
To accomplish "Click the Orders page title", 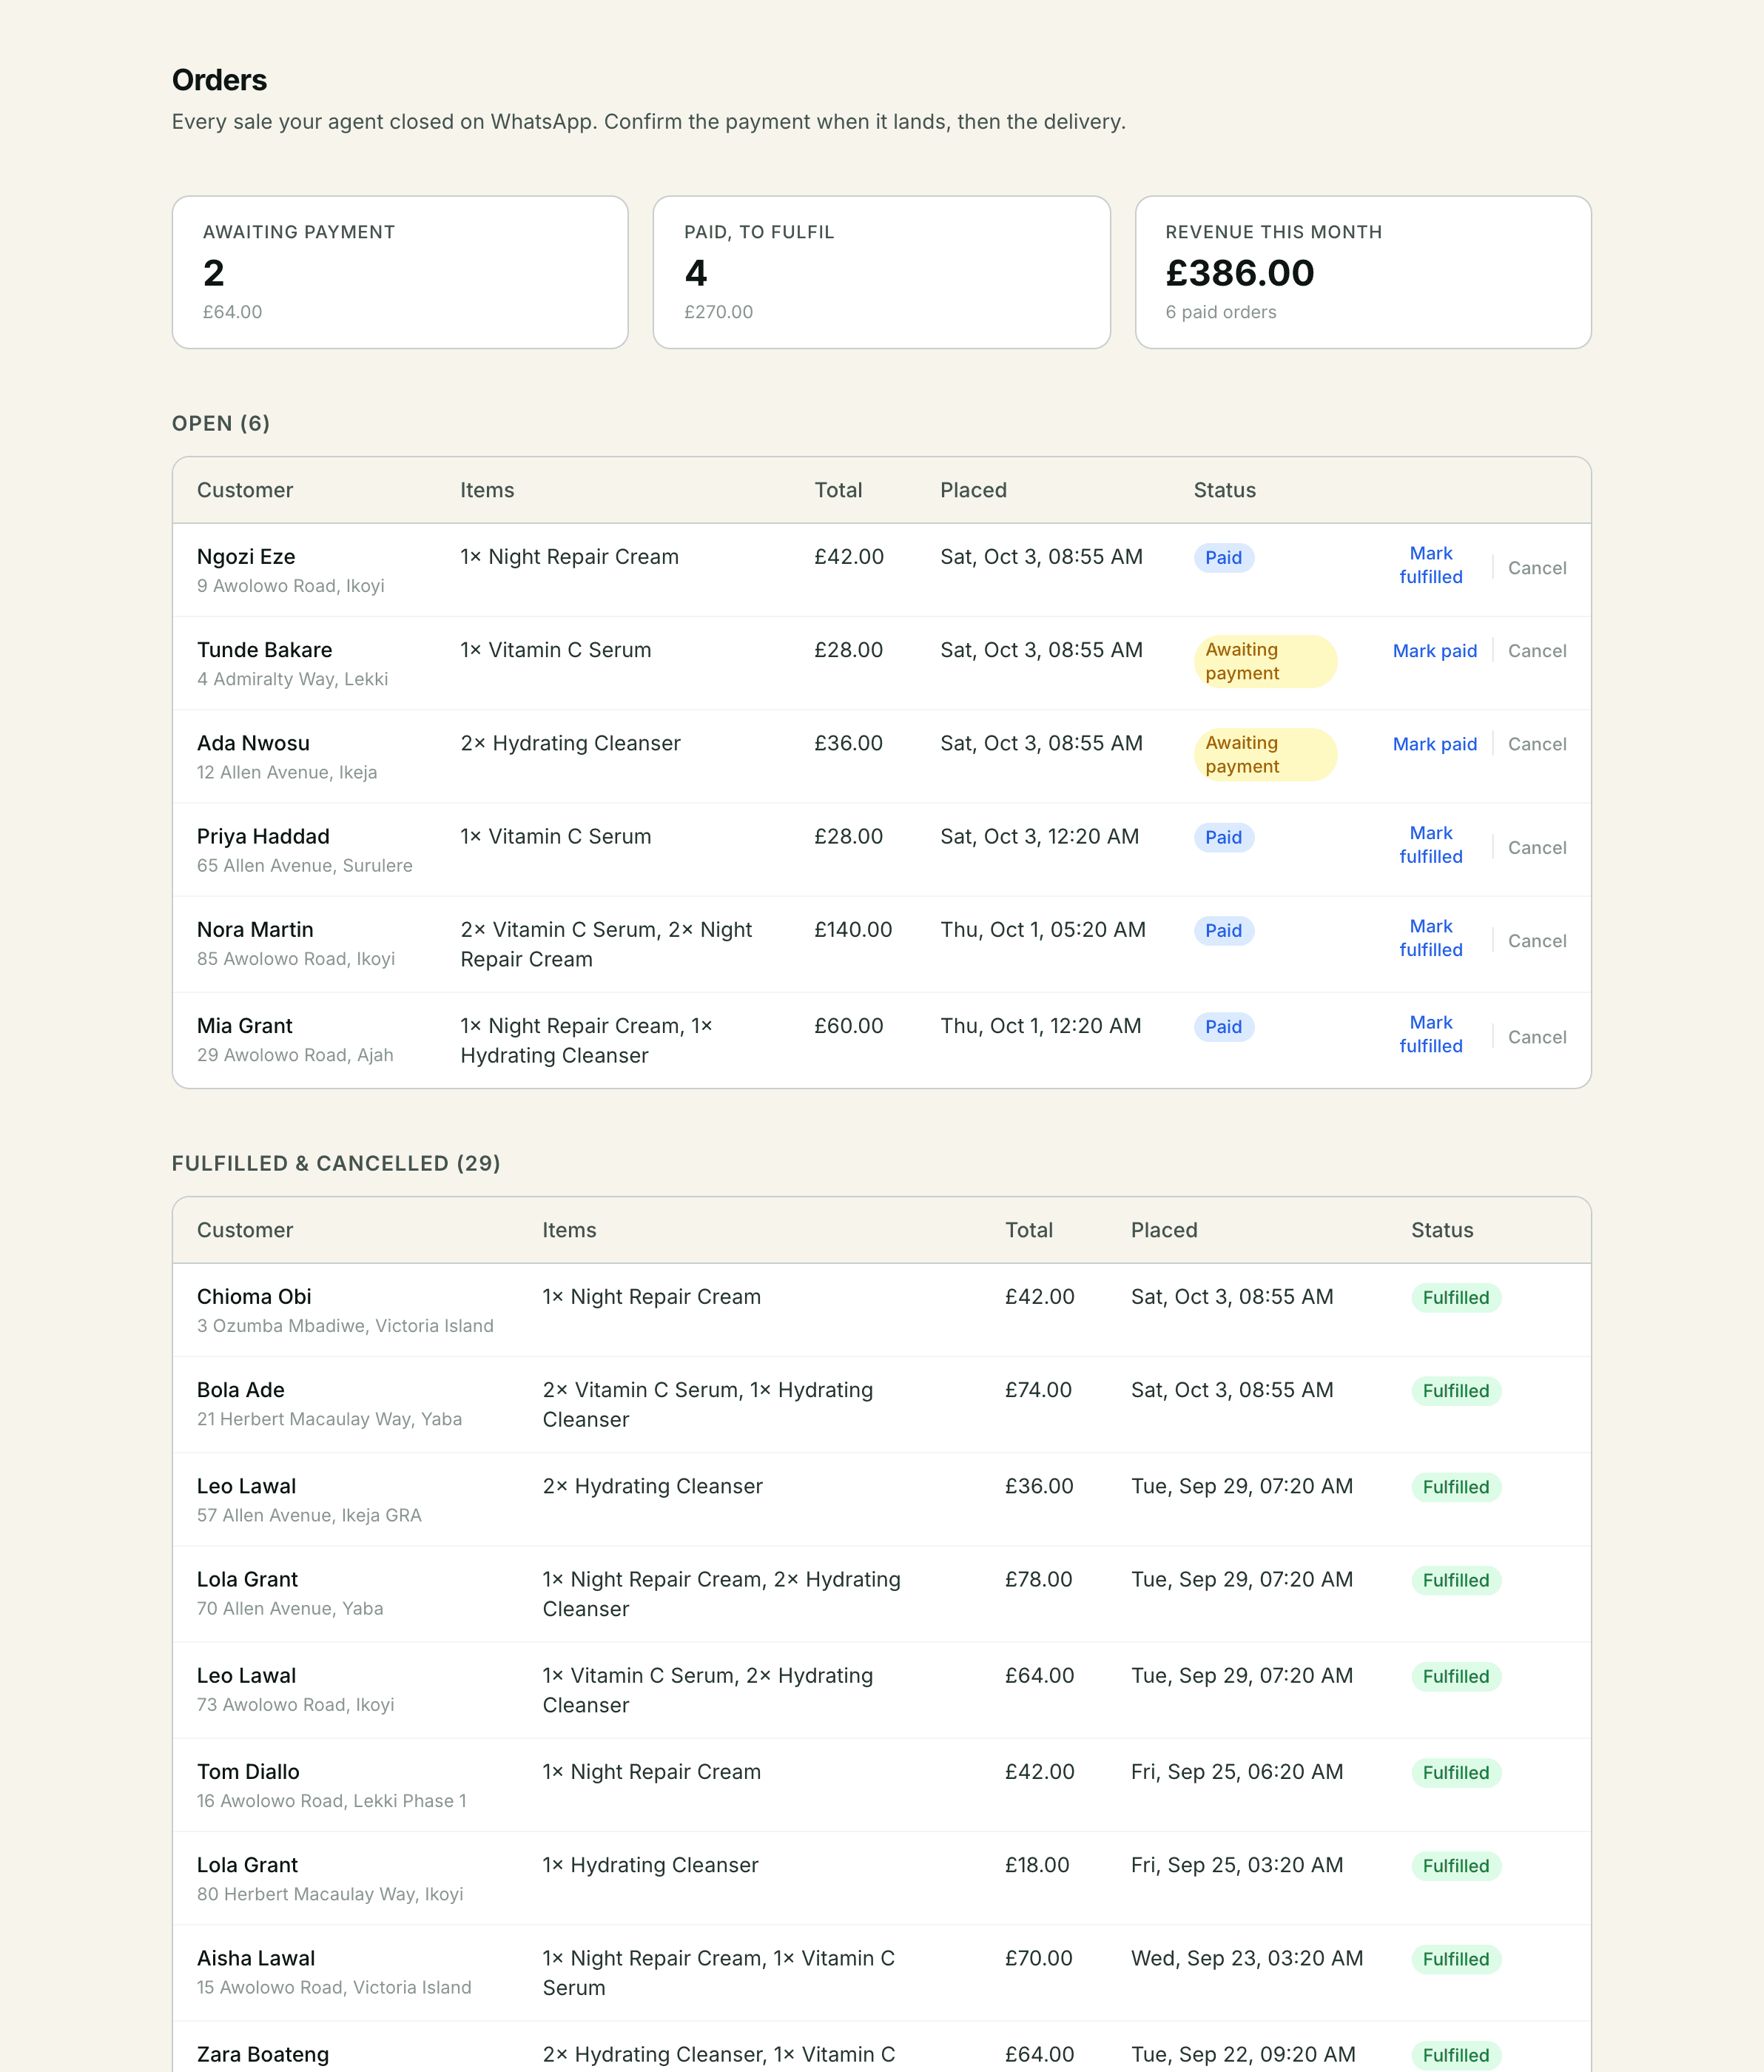I will coord(219,80).
